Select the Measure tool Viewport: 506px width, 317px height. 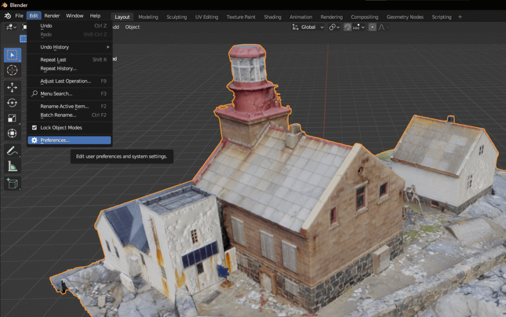[12, 167]
